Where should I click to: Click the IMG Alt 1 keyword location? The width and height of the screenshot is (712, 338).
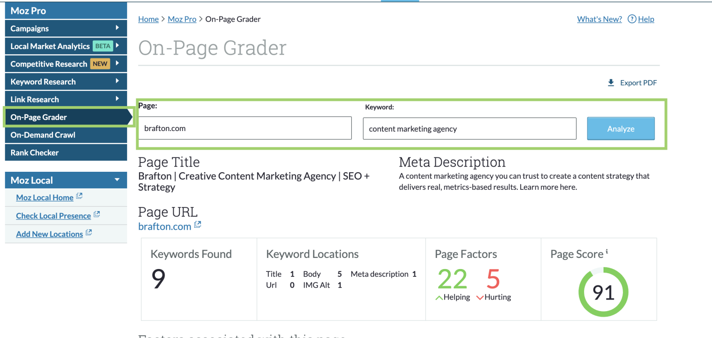coord(323,285)
